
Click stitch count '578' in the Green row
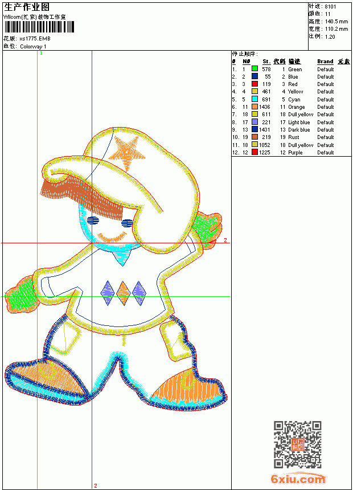click(x=266, y=70)
